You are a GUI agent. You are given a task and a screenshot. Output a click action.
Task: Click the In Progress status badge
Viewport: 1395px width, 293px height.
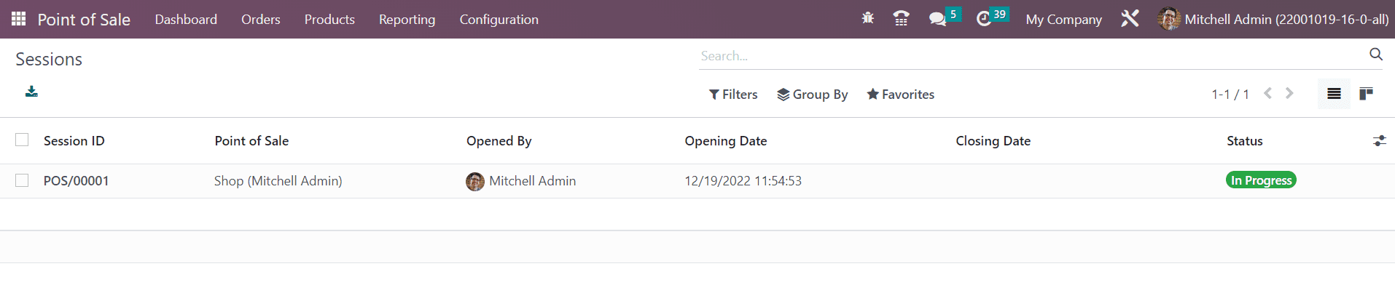tap(1261, 180)
